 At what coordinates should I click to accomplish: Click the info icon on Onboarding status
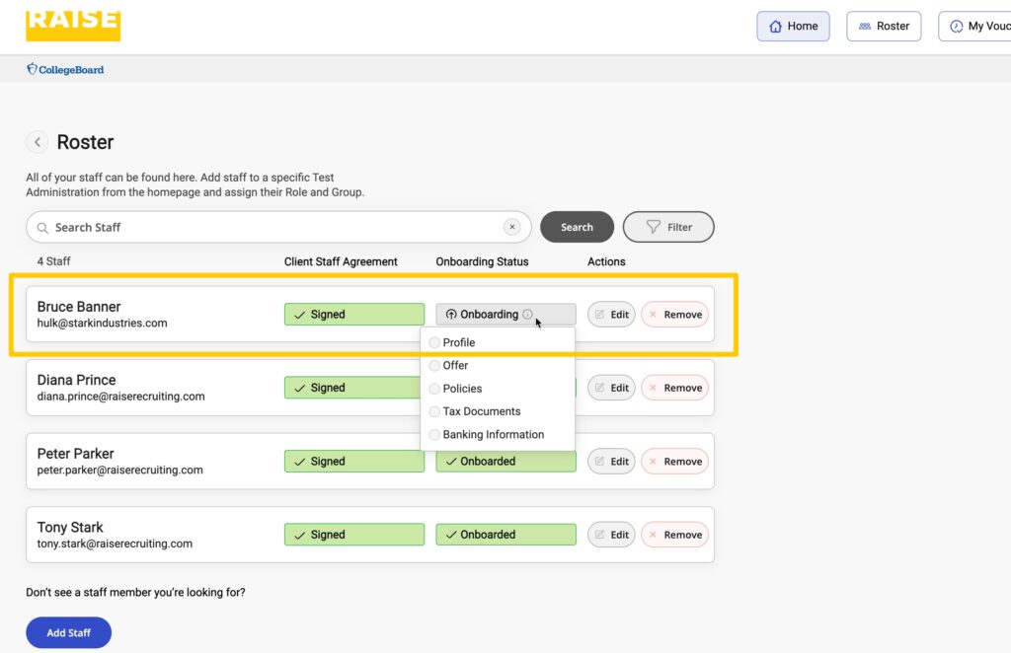pyautogui.click(x=527, y=315)
